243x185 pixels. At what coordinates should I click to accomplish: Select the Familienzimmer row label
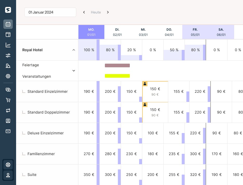41,154
